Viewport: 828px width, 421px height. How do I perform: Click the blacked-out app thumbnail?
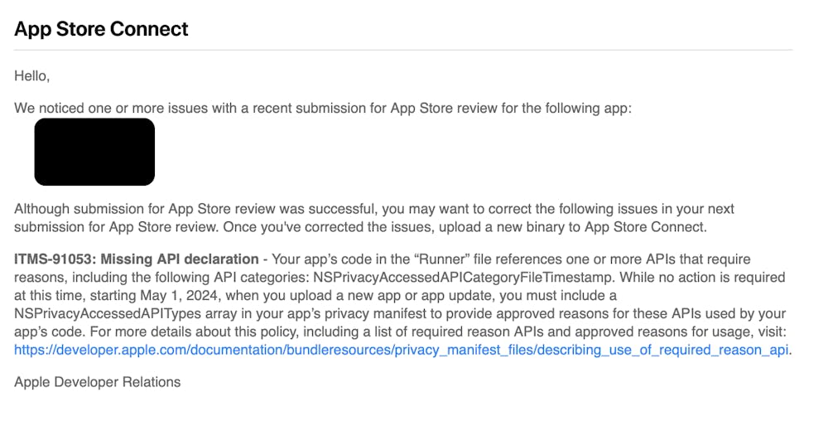click(94, 152)
